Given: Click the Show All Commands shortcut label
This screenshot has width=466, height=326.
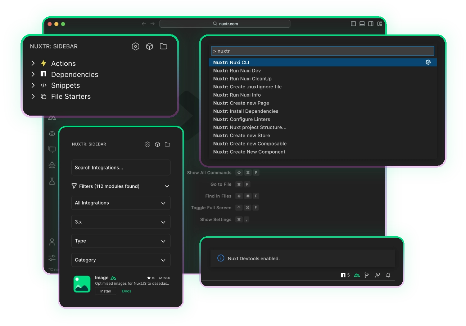Looking at the screenshot, I should click(209, 173).
